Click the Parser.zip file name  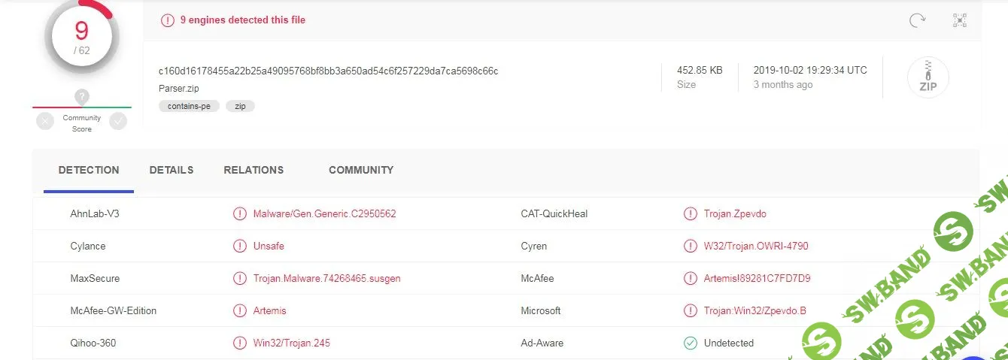click(x=178, y=88)
